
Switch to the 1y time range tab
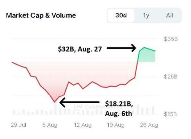tap(146, 15)
